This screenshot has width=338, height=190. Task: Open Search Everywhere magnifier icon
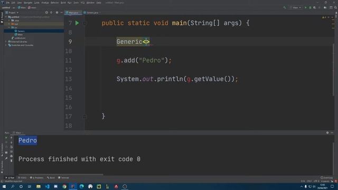tap(335, 7)
